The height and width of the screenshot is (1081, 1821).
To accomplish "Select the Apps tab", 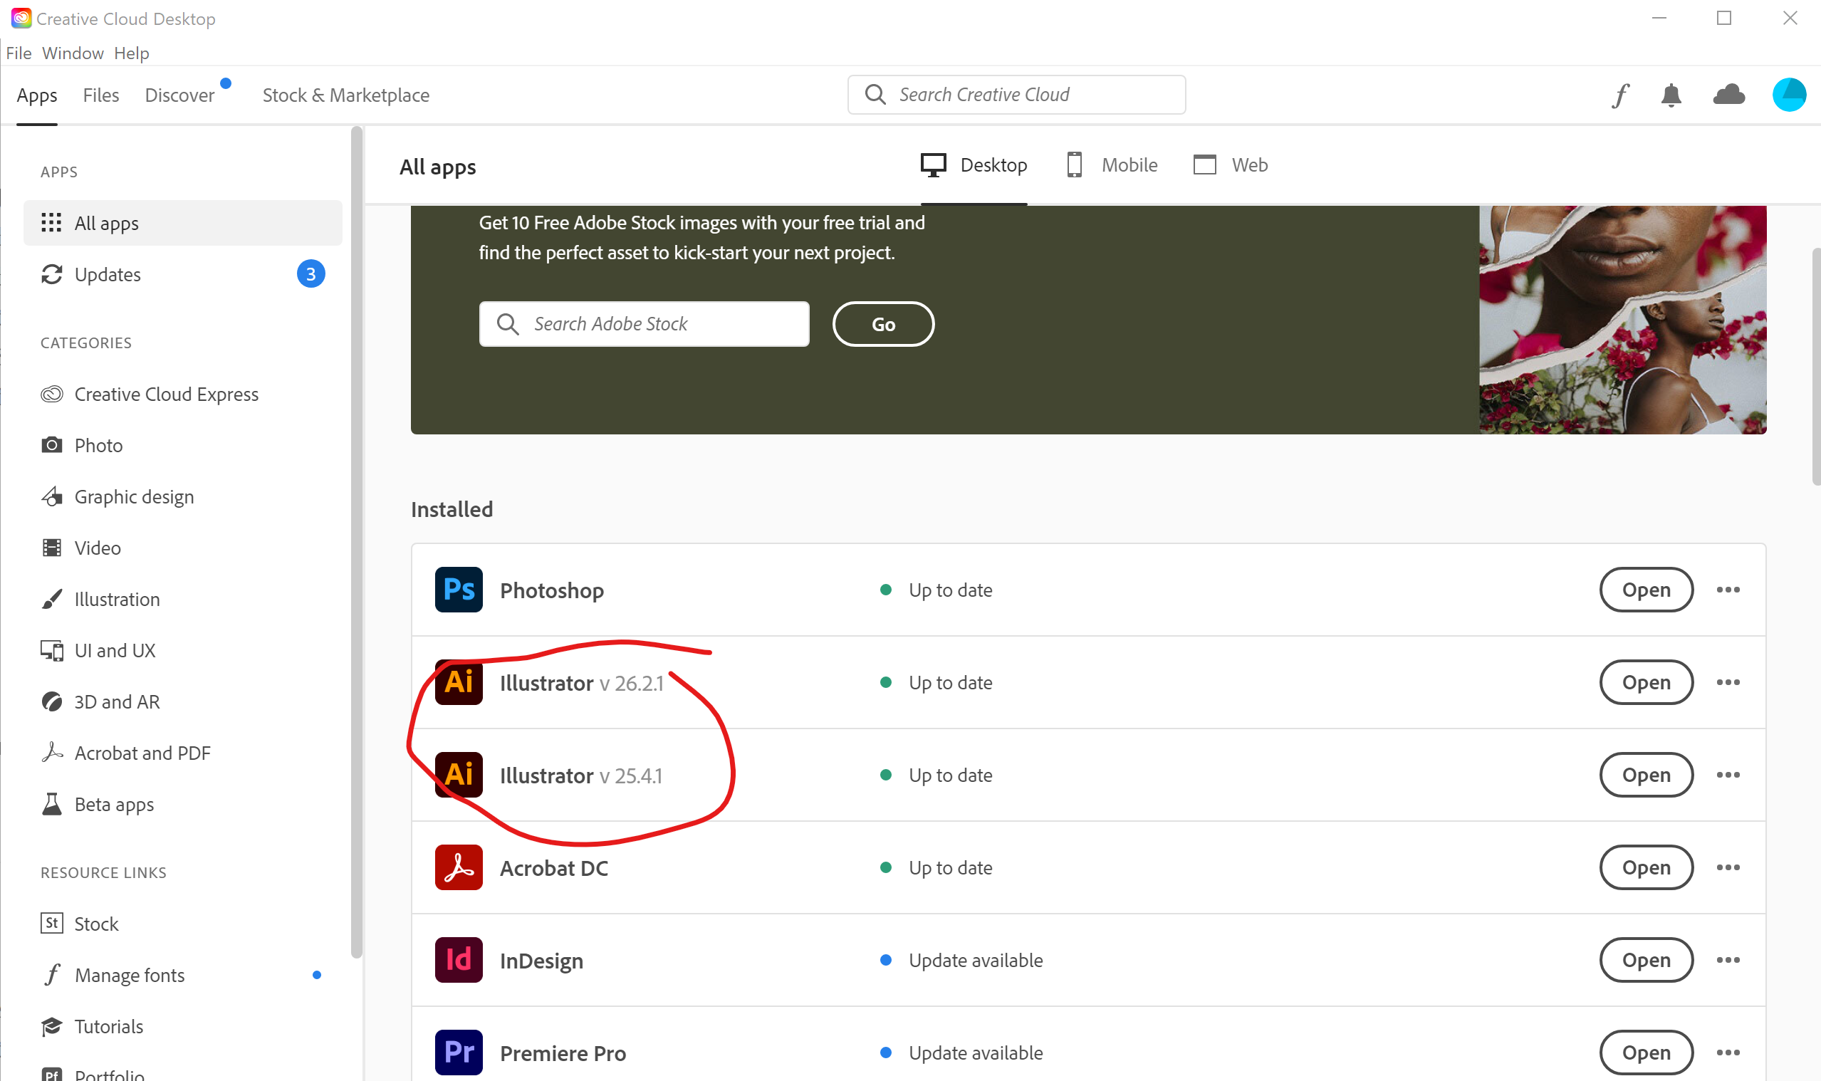I will (x=37, y=95).
